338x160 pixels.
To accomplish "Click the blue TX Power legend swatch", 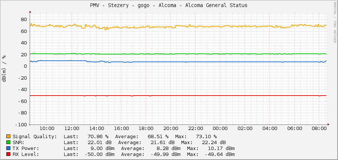I will 8,148.
